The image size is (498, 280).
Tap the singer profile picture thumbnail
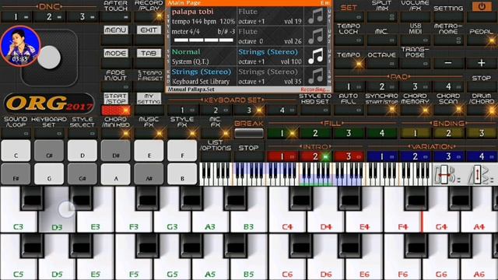click(x=20, y=46)
